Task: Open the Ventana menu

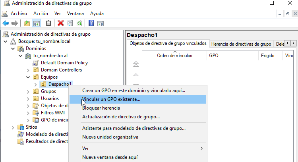Action: pos(75,13)
